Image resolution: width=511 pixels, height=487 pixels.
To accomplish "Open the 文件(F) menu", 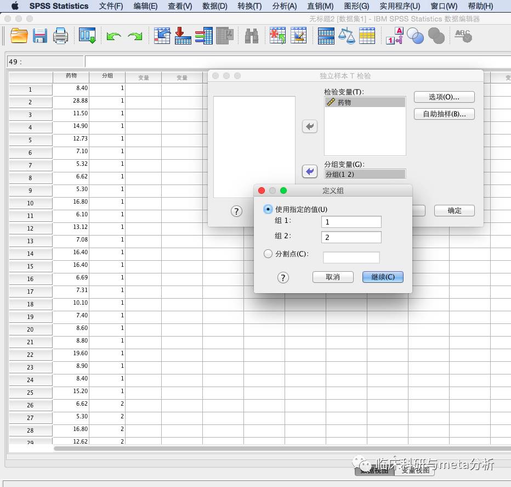I will tap(111, 6).
